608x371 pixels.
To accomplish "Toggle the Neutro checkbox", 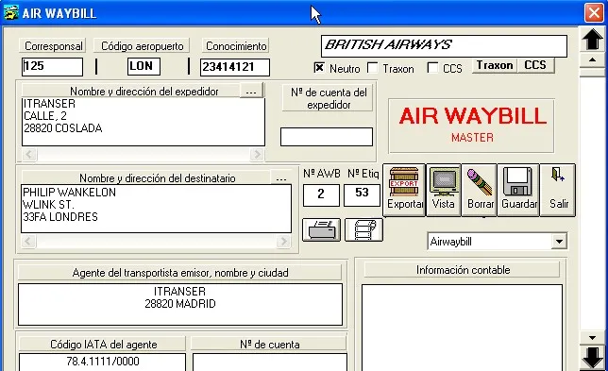I will pyautogui.click(x=319, y=68).
